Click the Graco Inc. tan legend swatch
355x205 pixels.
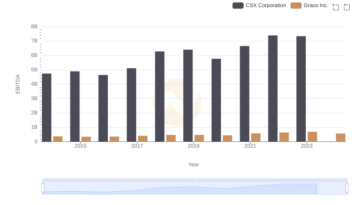[x=296, y=5]
